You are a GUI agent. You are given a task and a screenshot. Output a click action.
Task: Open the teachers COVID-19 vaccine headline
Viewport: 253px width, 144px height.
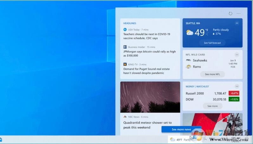tap(147, 36)
